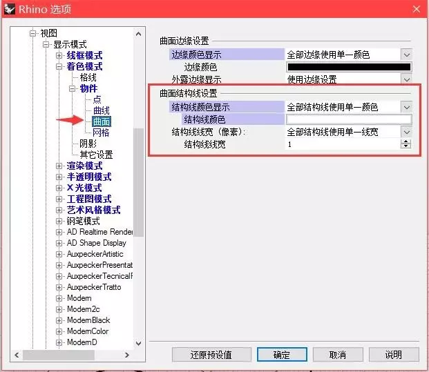429x372 pixels.
Task: Select the 半透明模式 display mode
Action: 89,177
